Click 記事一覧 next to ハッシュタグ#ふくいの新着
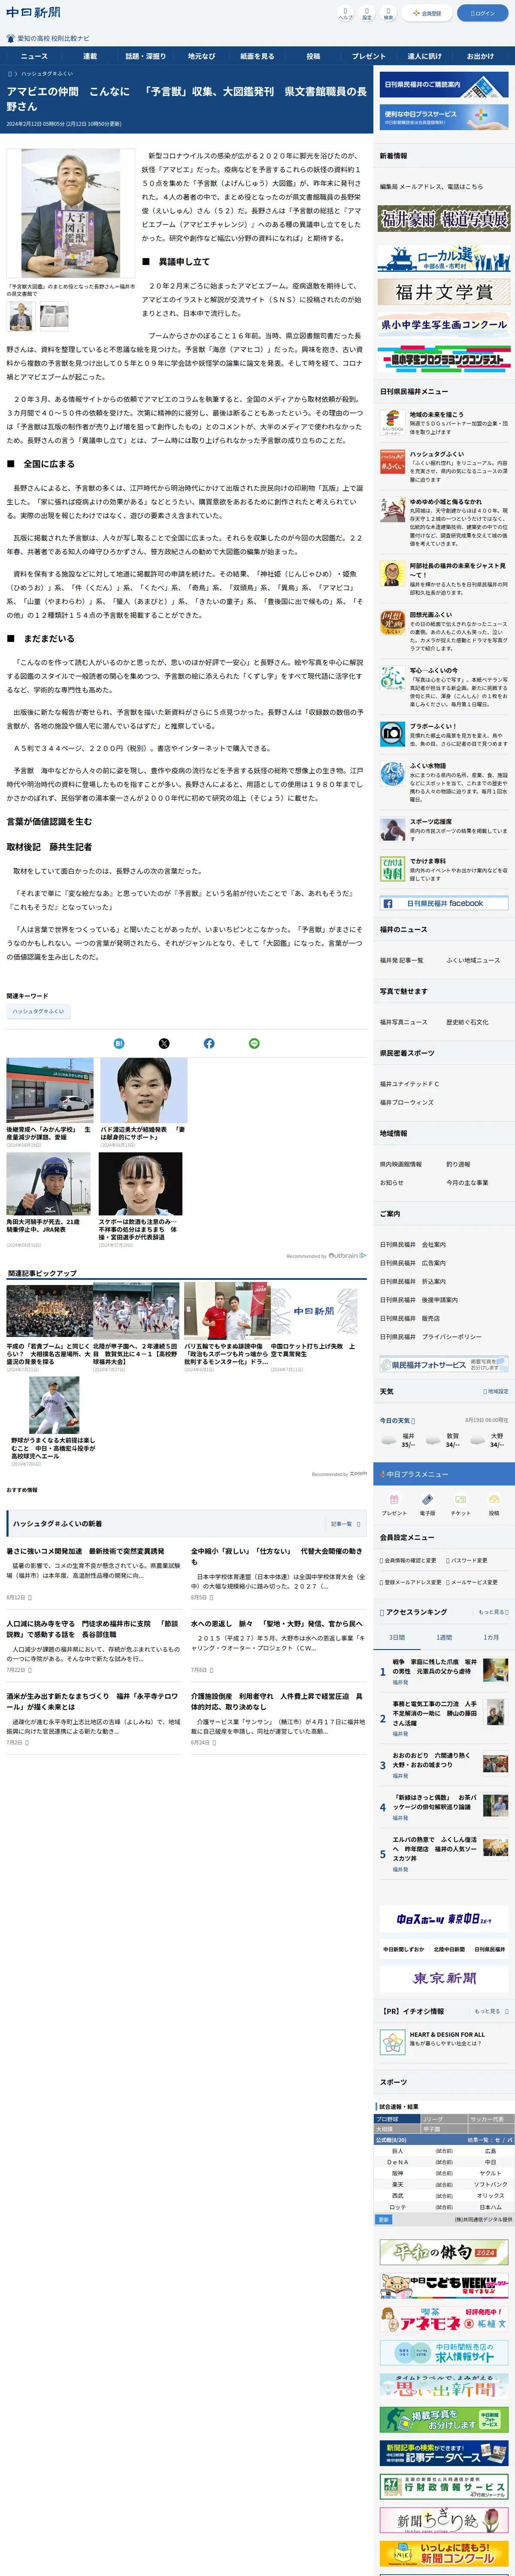This screenshot has height=2576, width=515. click(x=346, y=1524)
